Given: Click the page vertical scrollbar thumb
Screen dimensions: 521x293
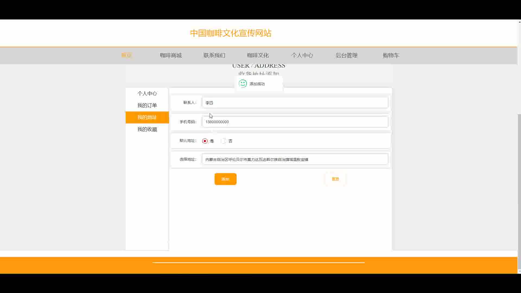Looking at the screenshot, I should pos(519,190).
